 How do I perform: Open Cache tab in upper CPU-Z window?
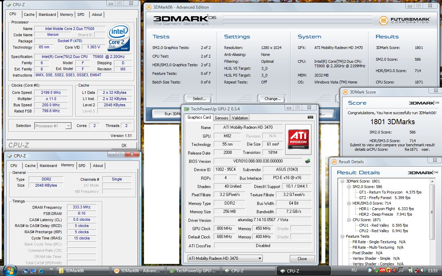(29, 14)
